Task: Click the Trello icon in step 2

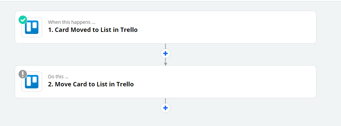Action: tap(32, 82)
